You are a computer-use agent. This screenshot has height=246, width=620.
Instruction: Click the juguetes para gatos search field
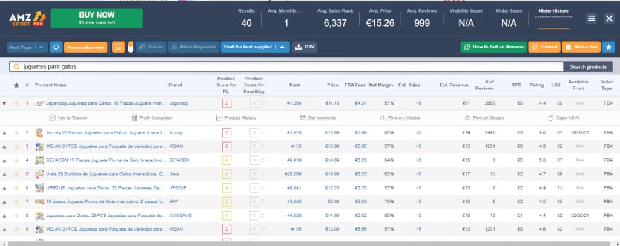(x=286, y=66)
